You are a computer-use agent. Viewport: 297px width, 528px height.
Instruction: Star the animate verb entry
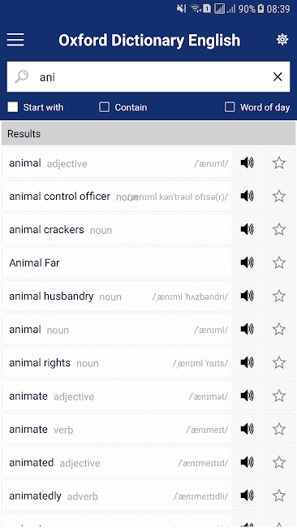pyautogui.click(x=279, y=429)
